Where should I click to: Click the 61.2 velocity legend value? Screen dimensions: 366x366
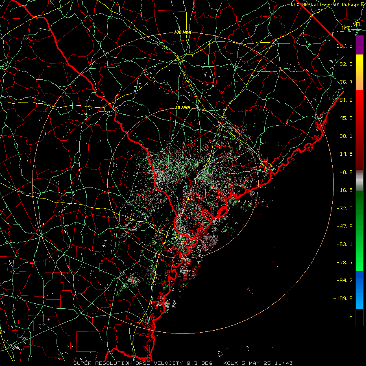pos(346,100)
